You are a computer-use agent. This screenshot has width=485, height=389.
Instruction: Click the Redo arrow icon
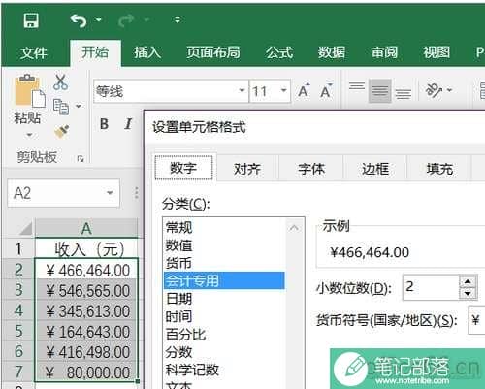(126, 20)
